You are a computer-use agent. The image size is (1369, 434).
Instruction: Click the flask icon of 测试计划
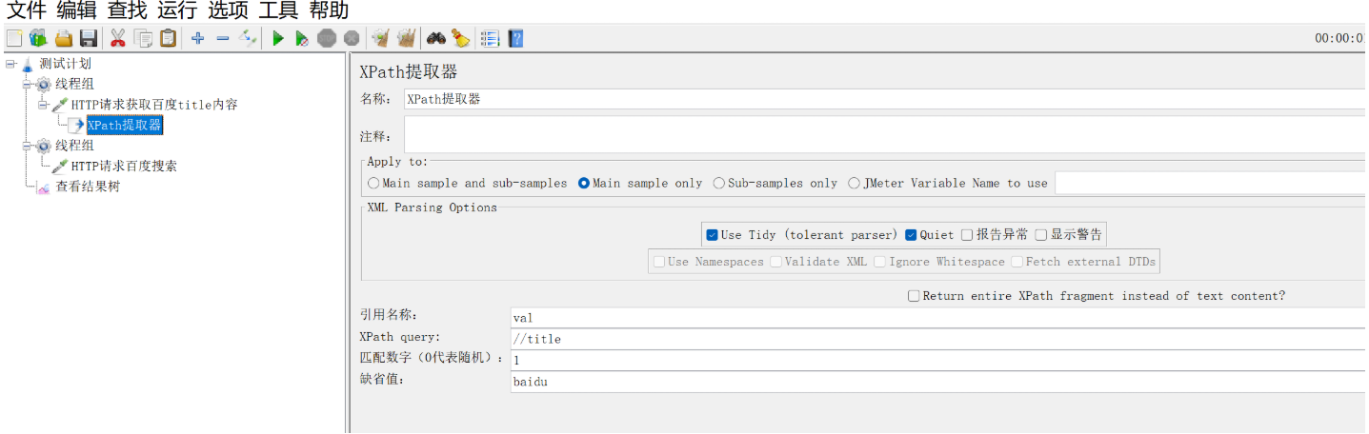coord(27,64)
